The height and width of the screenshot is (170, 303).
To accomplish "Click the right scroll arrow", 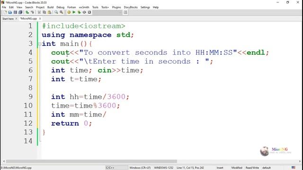I will [300, 161].
